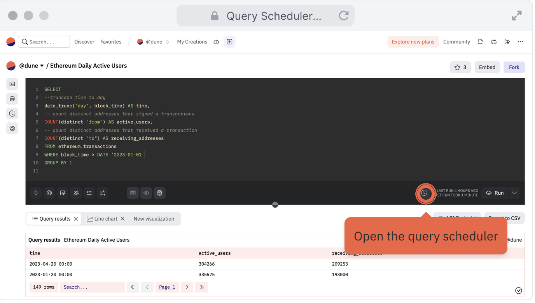Format the query with the magic wand icon
This screenshot has height=303, width=535.
(x=76, y=193)
